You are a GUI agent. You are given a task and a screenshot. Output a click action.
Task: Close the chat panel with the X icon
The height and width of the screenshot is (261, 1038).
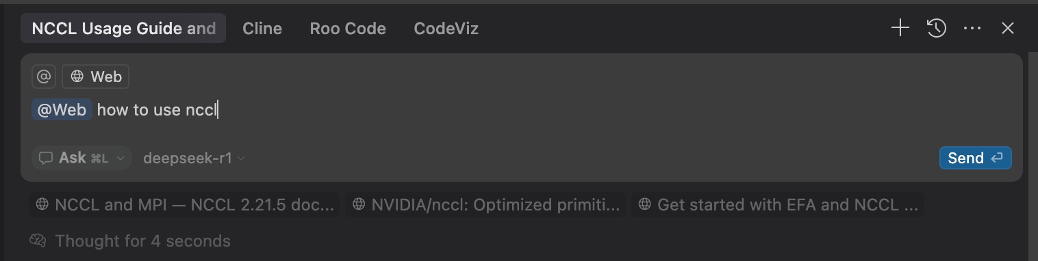coord(1008,28)
